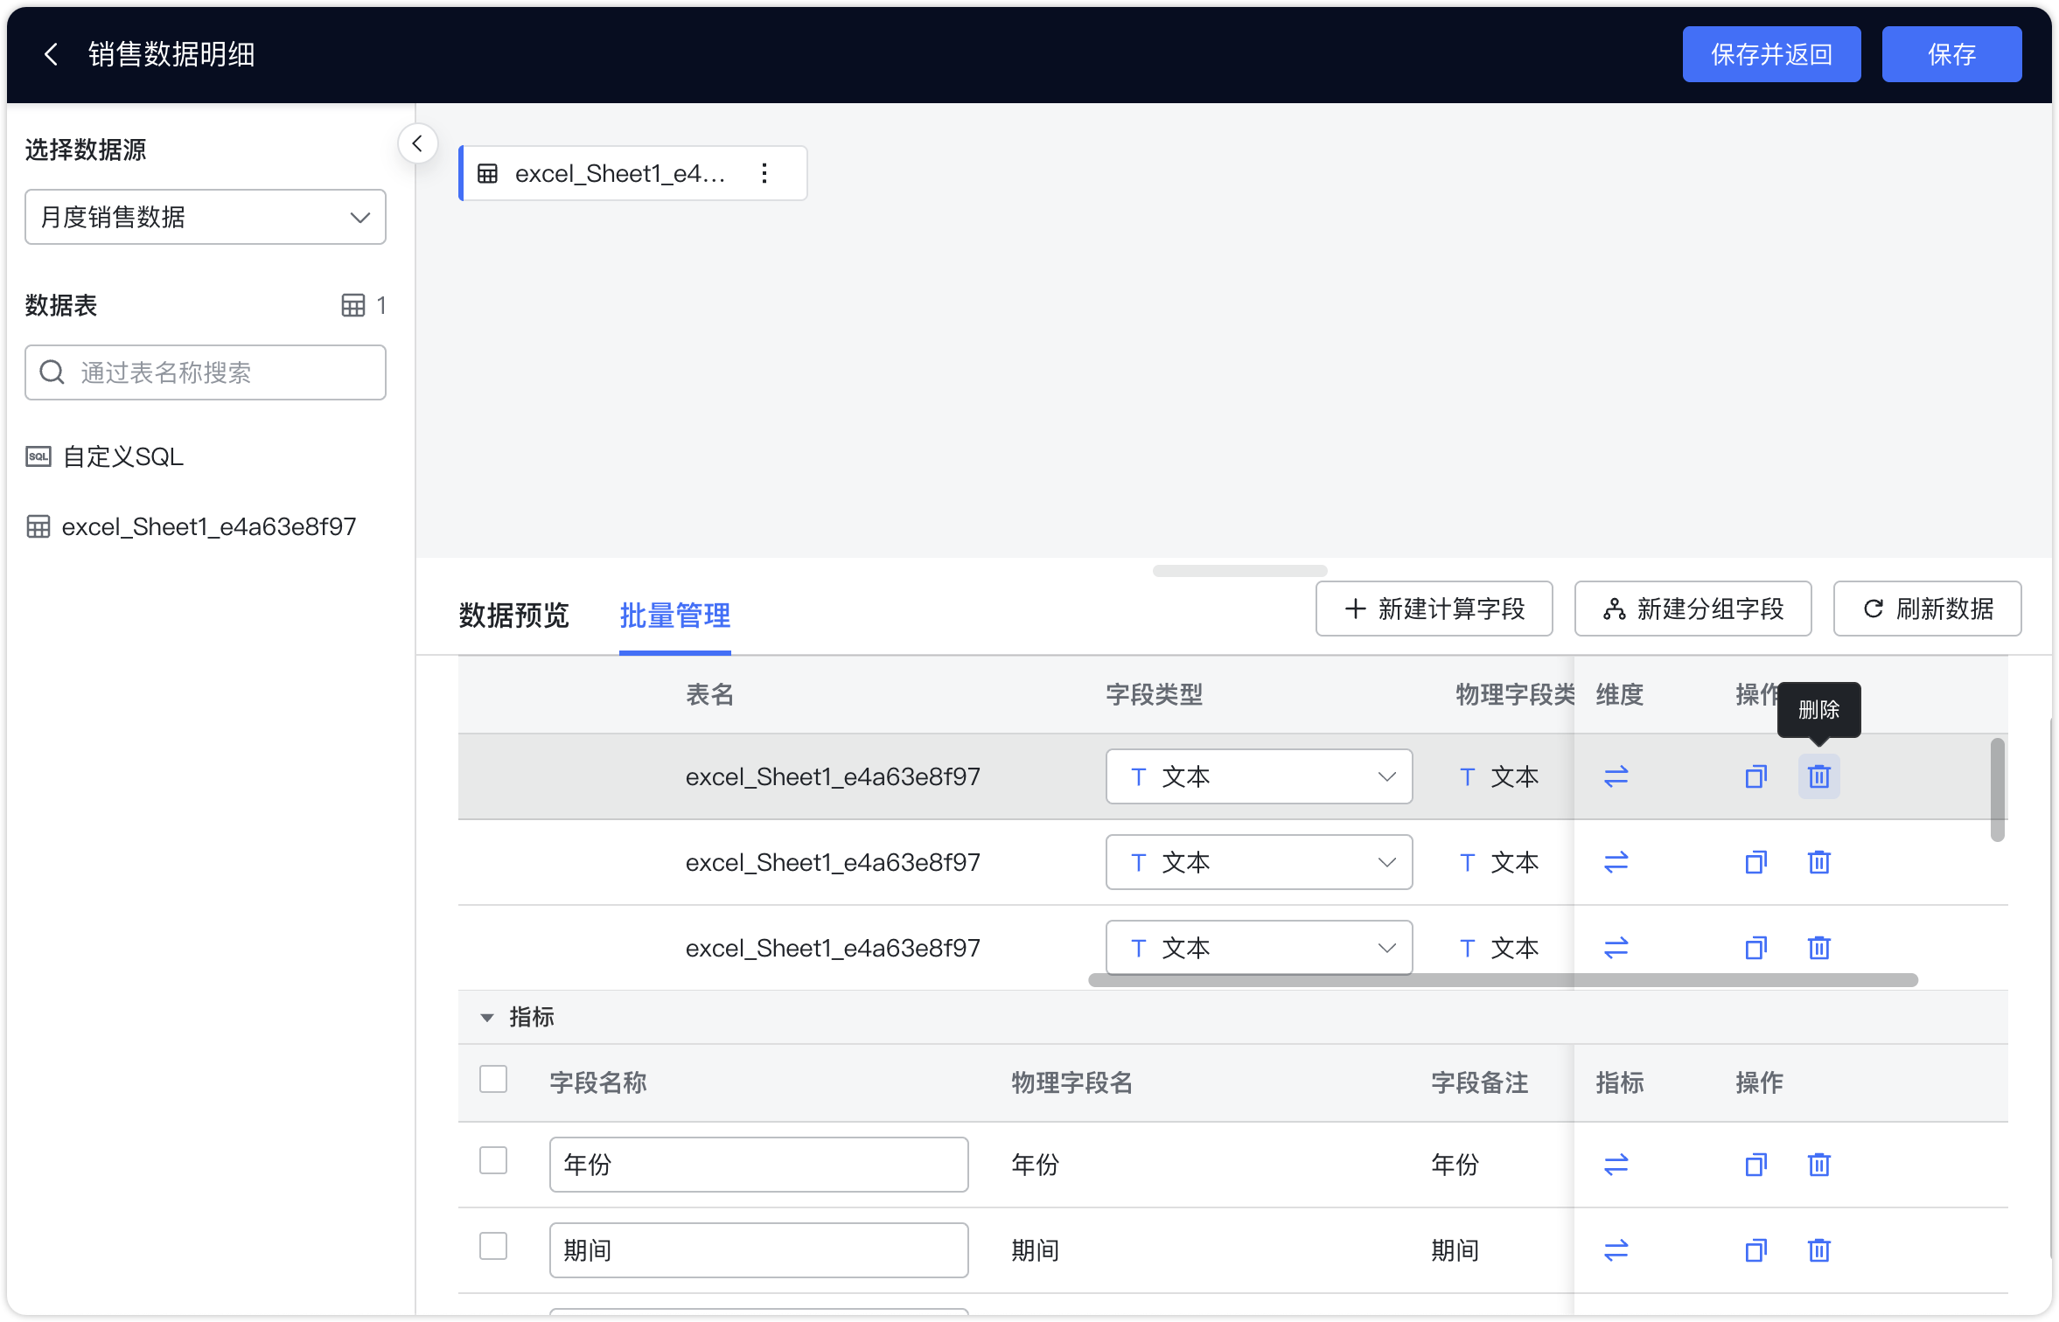The image size is (2059, 1322).
Task: Click the excel_Sheet1 table icon in sidebar
Action: pyautogui.click(x=38, y=526)
